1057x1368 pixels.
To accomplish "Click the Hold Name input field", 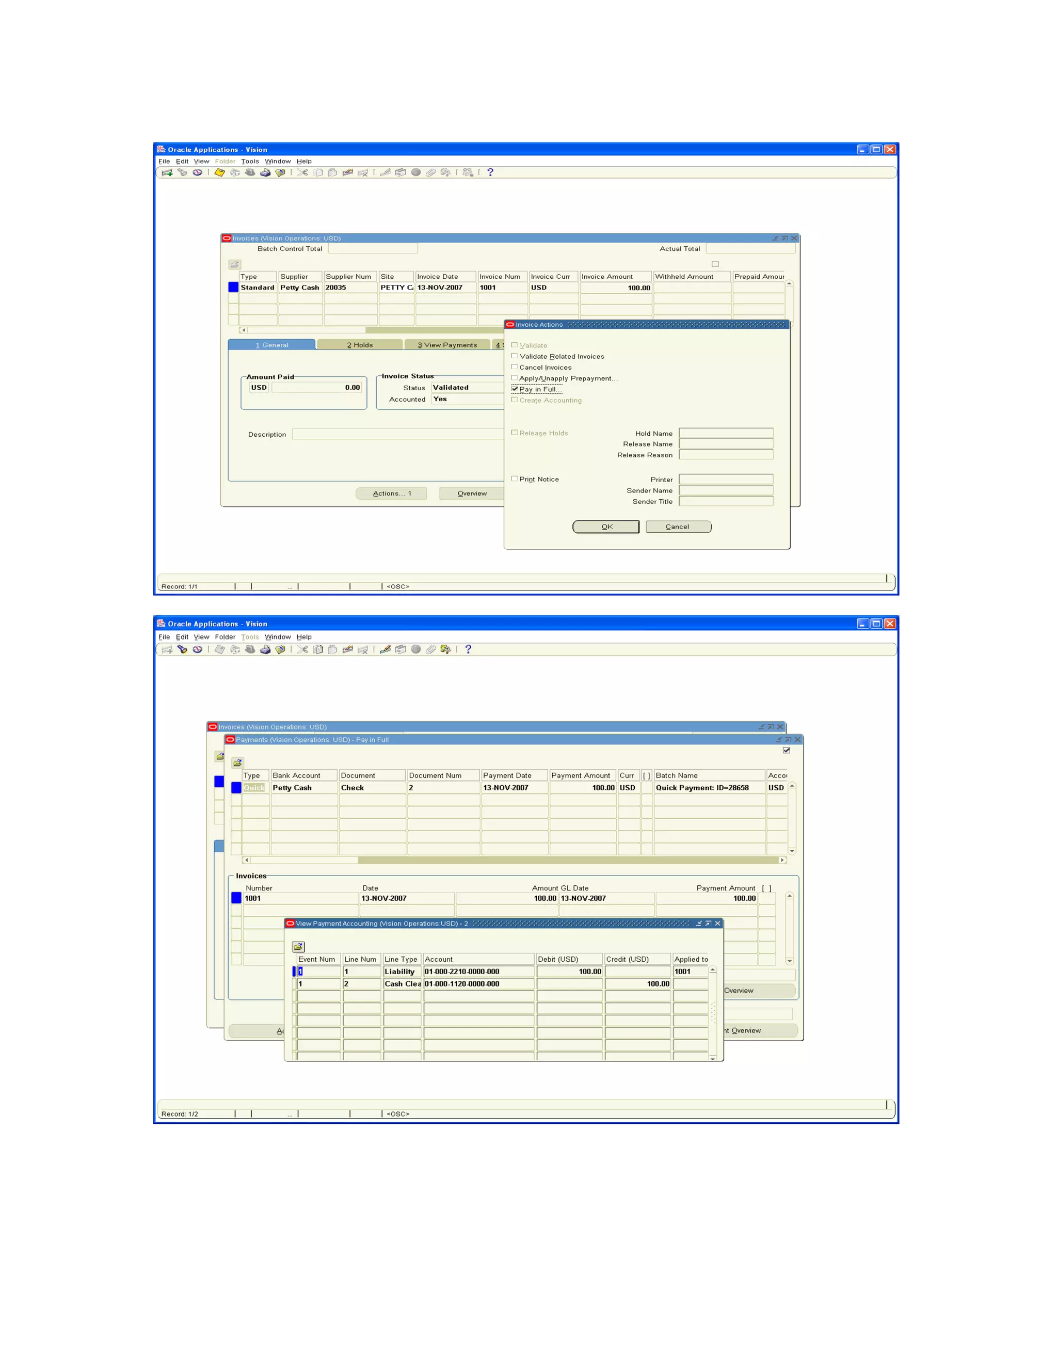I will coord(726,433).
